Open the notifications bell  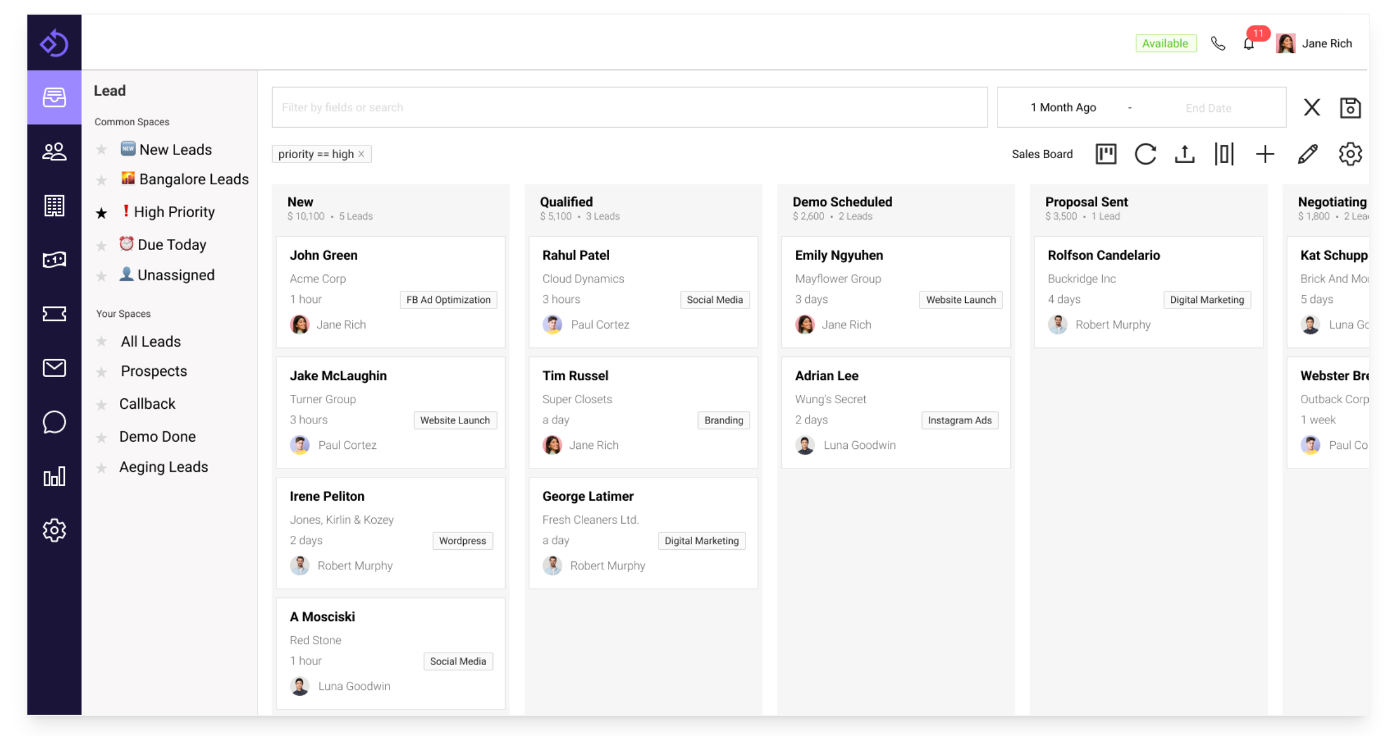1249,44
